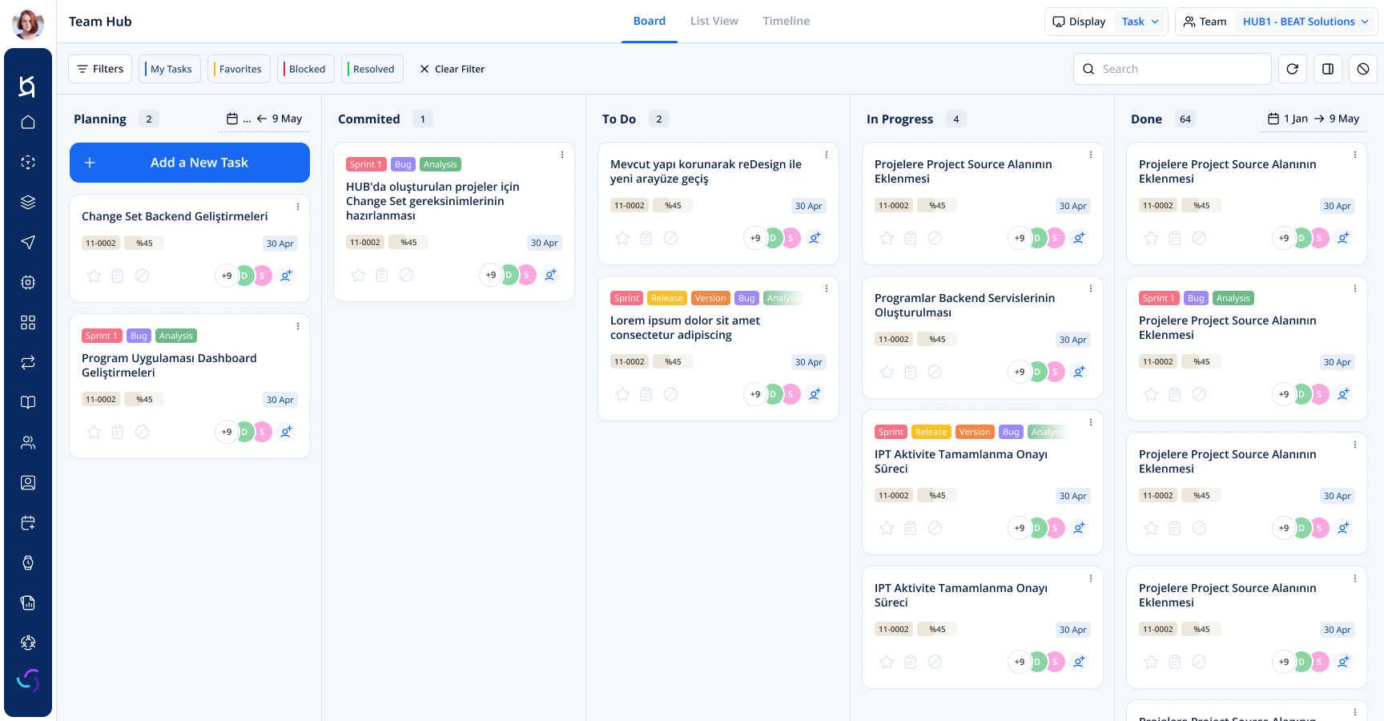Click the paper plane icon in the sidebar
This screenshot has width=1384, height=721.
click(28, 243)
